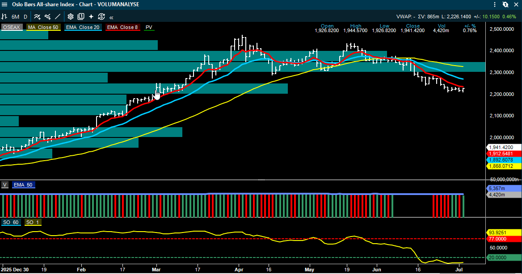Select the SO 60 oscillator label
Image resolution: width=522 pixels, height=274 pixels.
point(11,222)
